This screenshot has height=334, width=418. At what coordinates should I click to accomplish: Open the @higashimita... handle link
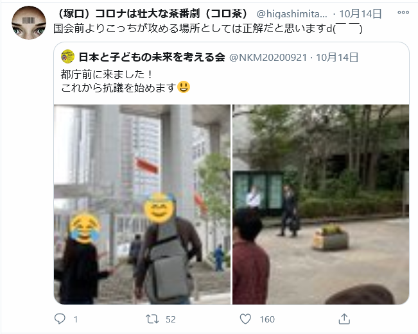pos(292,14)
